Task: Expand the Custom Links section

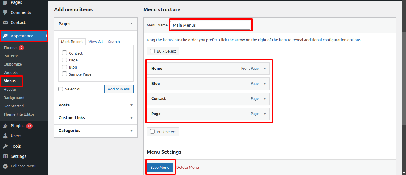Action: pyautogui.click(x=131, y=118)
